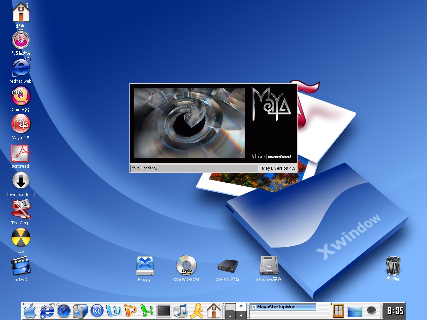Viewport: 427px width, 320px height.
Task: Launch the blue W word processor panel icon
Action: pos(113,311)
